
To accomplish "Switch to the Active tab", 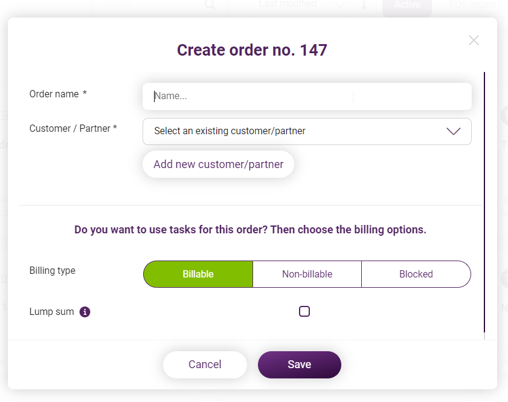I will click(x=407, y=5).
